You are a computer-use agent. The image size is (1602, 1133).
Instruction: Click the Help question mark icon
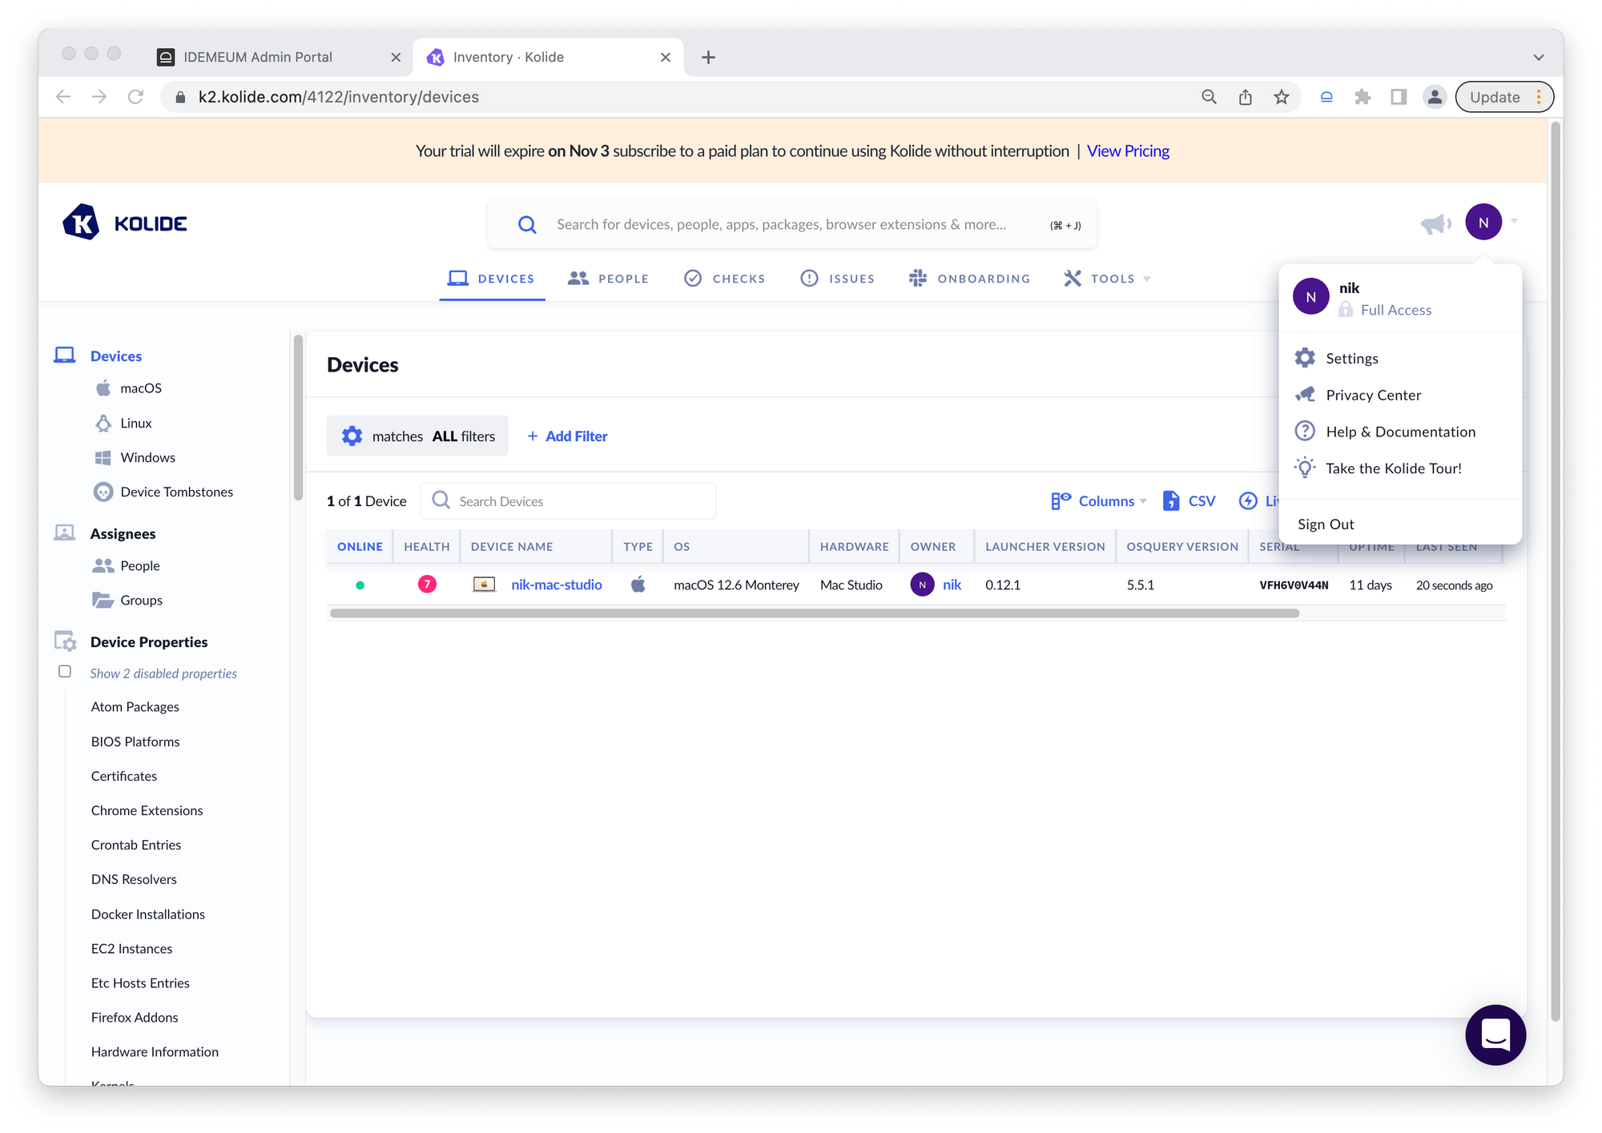[1305, 431]
